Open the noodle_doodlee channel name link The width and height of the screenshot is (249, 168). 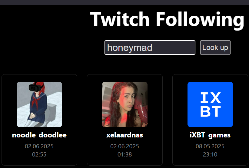pyautogui.click(x=39, y=135)
